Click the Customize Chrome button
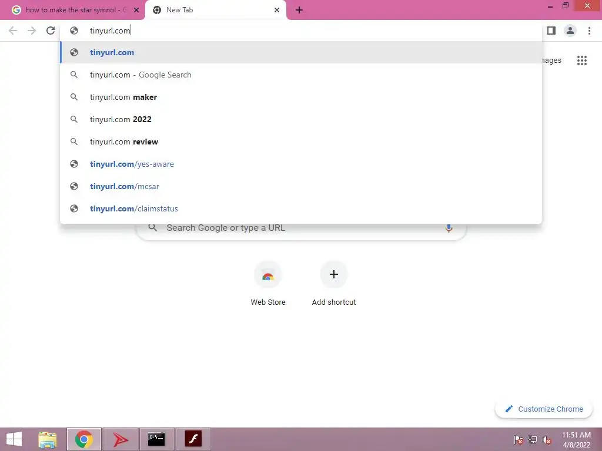Screen dimensions: 602x451 coord(544,409)
